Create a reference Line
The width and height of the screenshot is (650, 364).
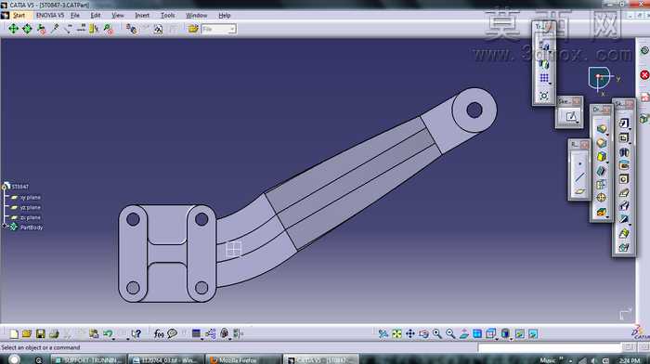coord(579,177)
